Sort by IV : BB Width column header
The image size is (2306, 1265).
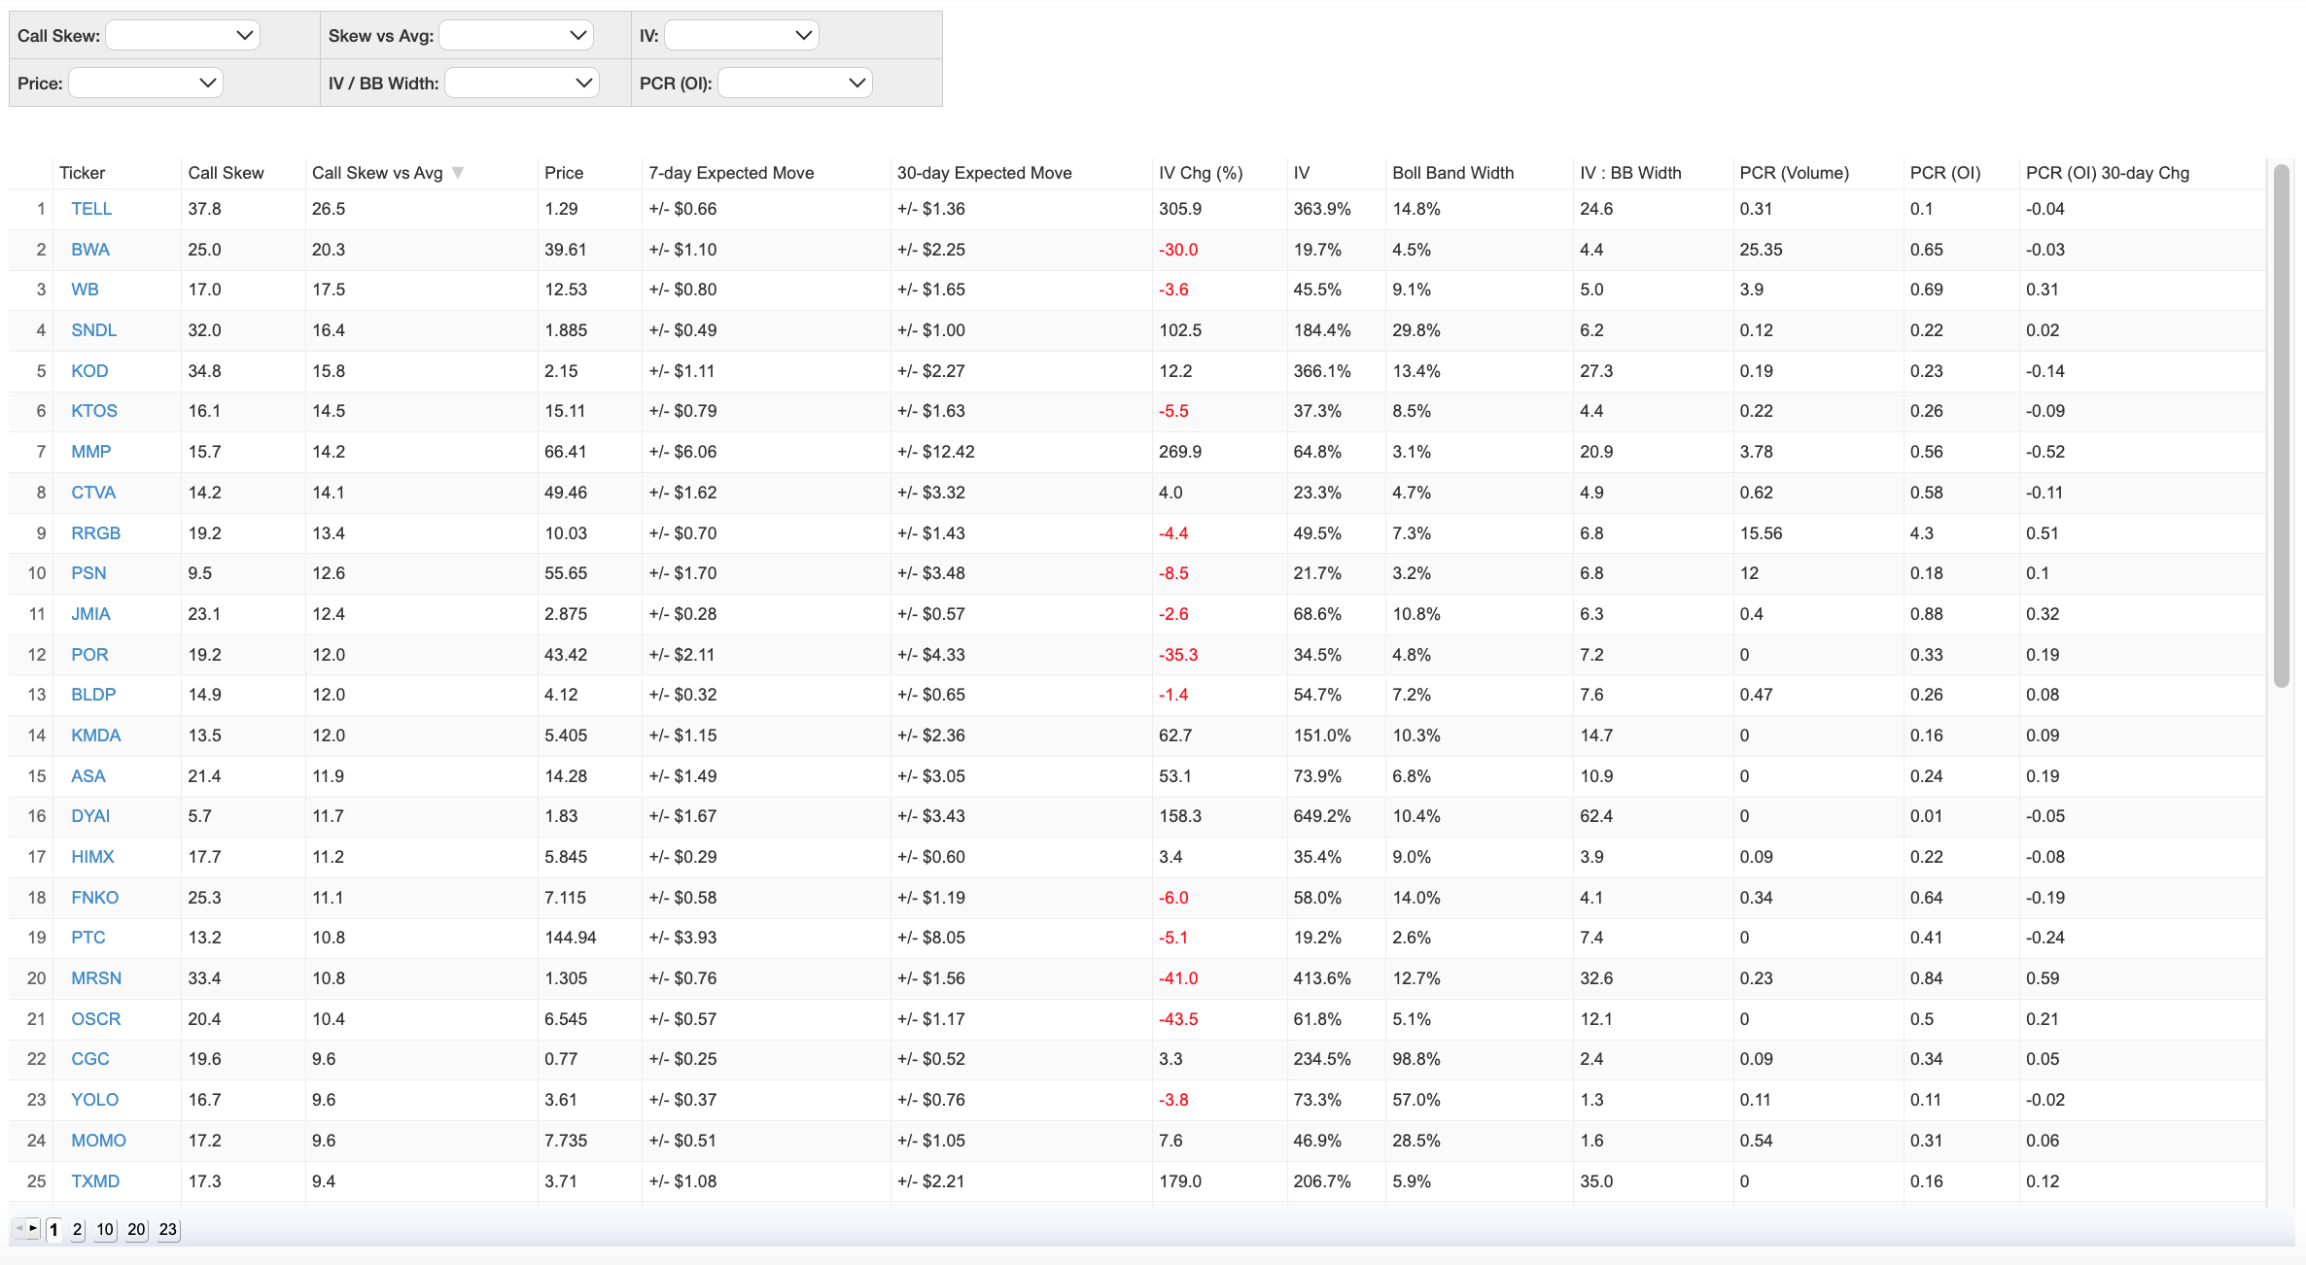click(x=1630, y=173)
